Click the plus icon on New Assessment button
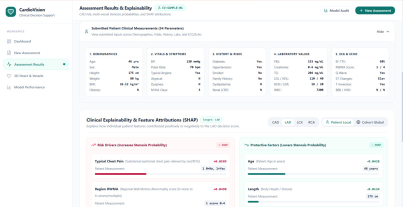The width and height of the screenshot is (403, 207). coord(361,10)
